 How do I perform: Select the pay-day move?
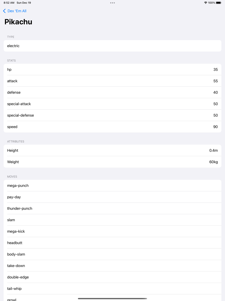[113, 197]
